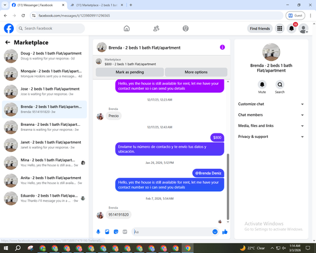Send a thumbs up like

225,232
